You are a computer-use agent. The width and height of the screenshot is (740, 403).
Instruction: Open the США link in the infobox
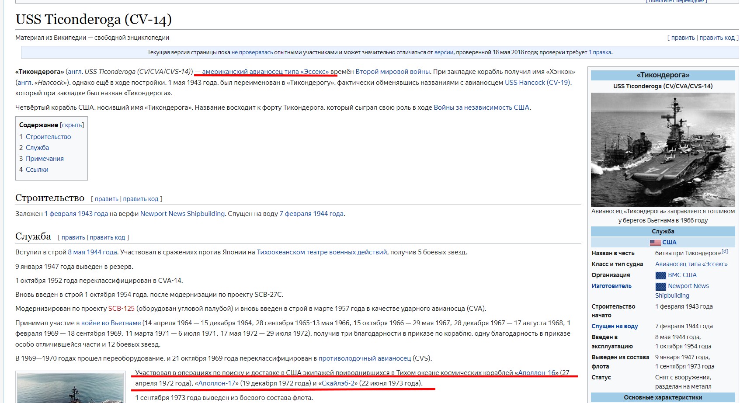[x=669, y=242]
